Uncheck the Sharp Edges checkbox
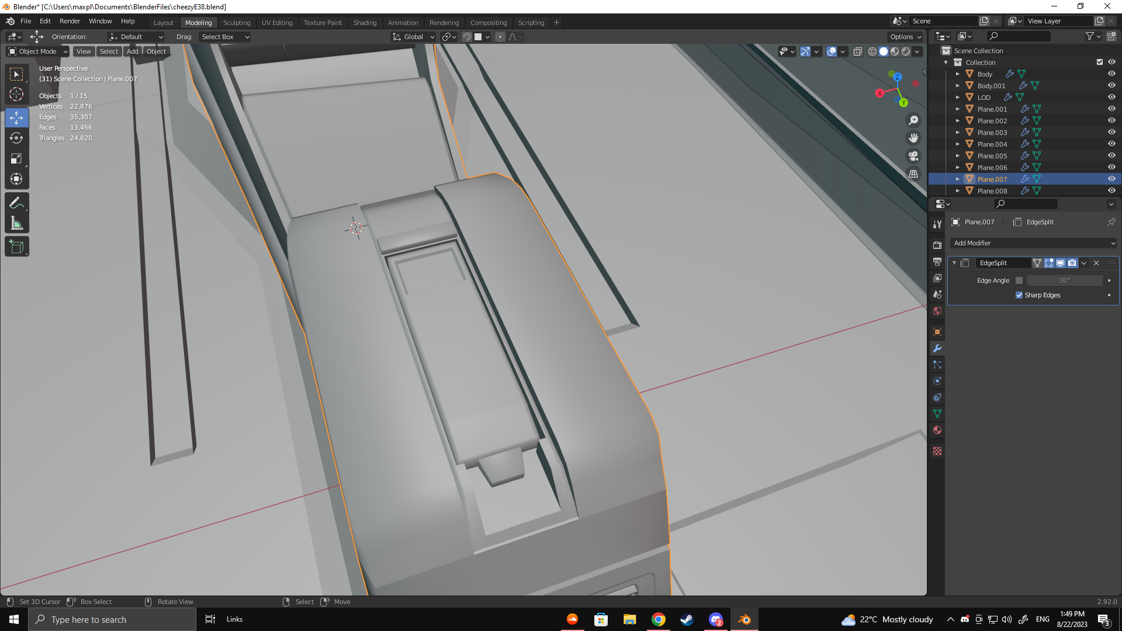The width and height of the screenshot is (1122, 631). 1019,295
